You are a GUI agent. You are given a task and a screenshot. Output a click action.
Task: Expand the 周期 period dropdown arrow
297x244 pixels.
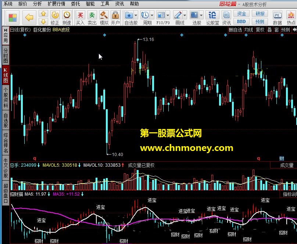pyautogui.click(x=152, y=15)
